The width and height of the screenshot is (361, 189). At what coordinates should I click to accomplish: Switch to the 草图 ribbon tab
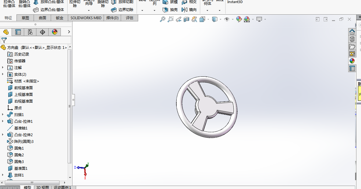[x=25, y=18]
